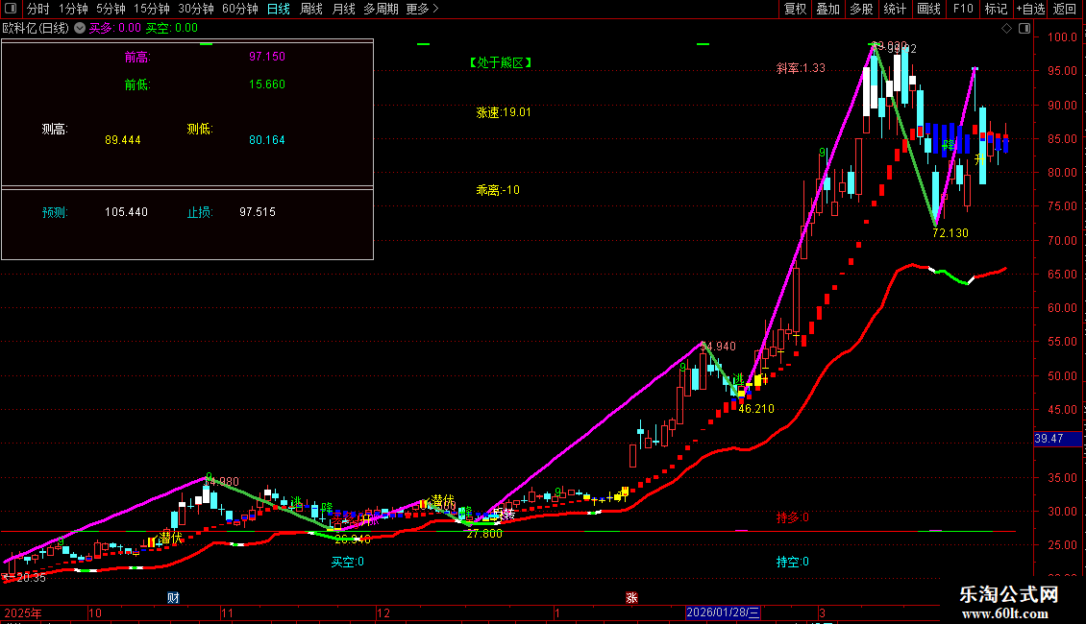This screenshot has height=624, width=1086.
Task: Click the 财 finance marker on timeline
Action: (173, 598)
